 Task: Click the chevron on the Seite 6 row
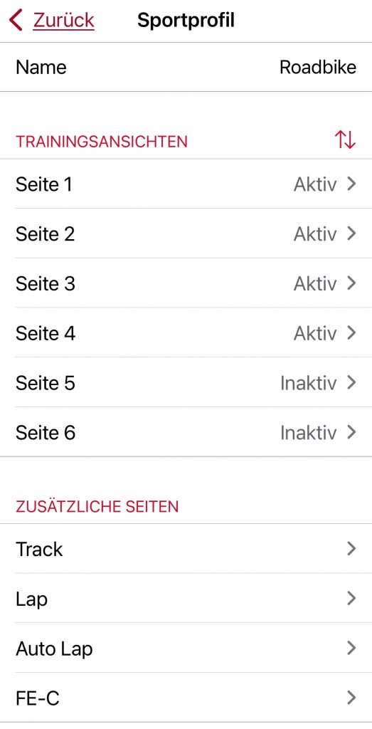[x=351, y=433]
